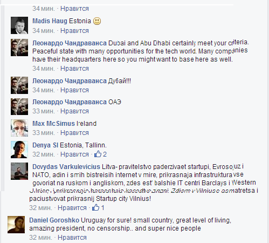Click Нравится under the ОАЭ comment
Viewport: 269px width, 243px height.
[x=74, y=111]
